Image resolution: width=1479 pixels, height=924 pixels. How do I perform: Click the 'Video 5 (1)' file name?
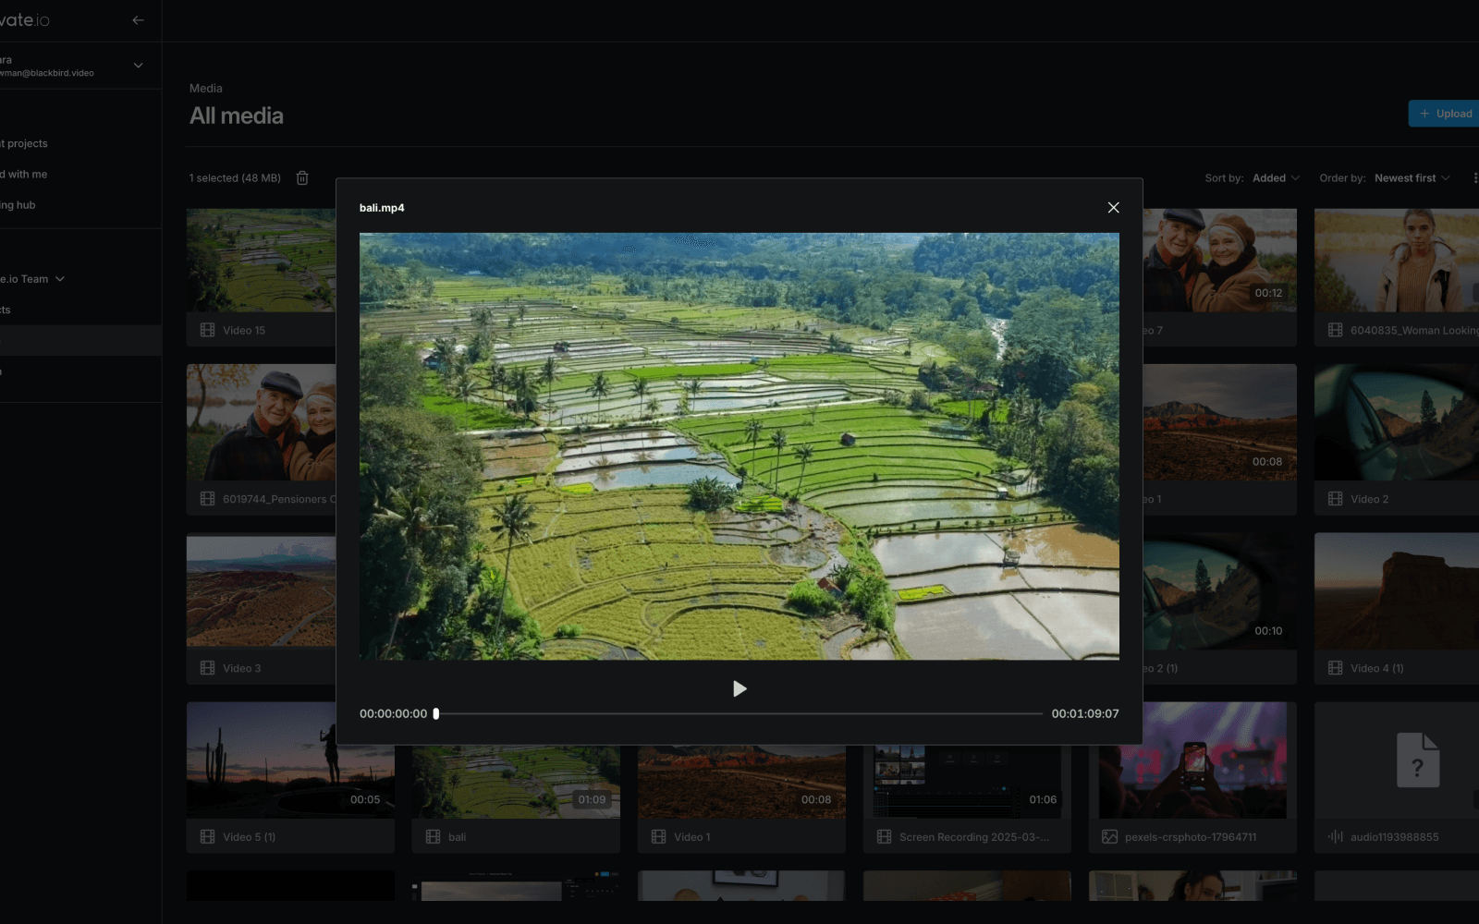pyautogui.click(x=250, y=837)
